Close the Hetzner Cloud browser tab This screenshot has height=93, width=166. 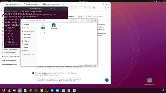point(60,4)
